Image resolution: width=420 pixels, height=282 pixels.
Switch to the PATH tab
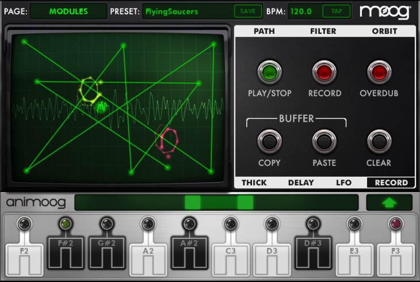264,31
